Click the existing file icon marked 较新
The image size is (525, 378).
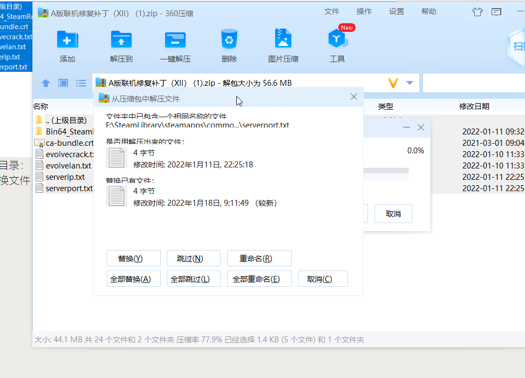(117, 196)
